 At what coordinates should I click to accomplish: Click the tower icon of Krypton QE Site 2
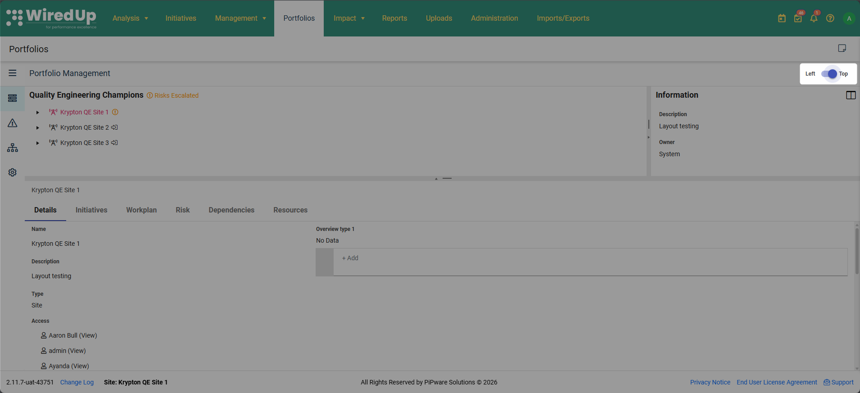(53, 127)
